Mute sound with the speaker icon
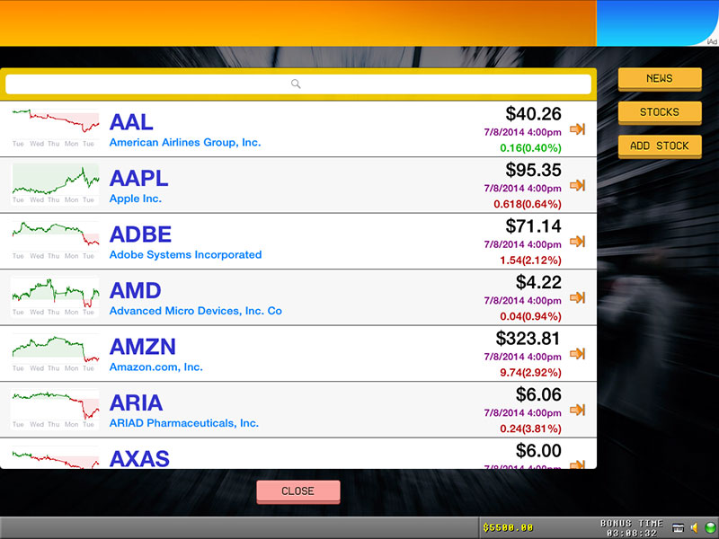This screenshot has height=539, width=719. coord(694,527)
